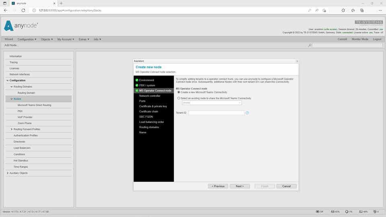Open the saved passwords key icon
The image size is (386, 217).
click(310, 10)
